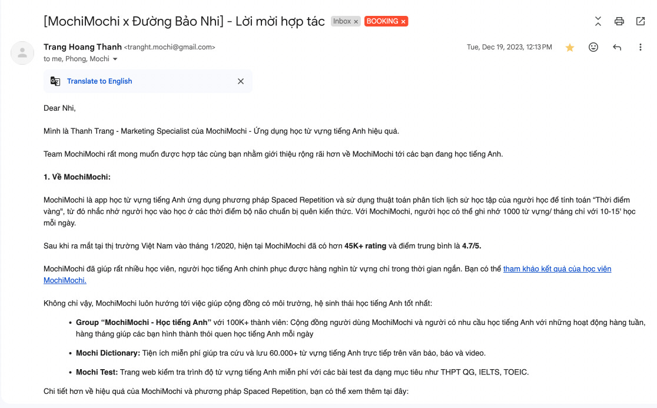The height and width of the screenshot is (408, 657).
Task: Click the email subject line heading
Action: tap(184, 21)
